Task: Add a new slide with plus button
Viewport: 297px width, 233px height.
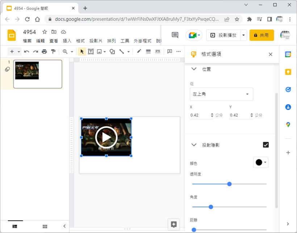Action: click(12, 51)
